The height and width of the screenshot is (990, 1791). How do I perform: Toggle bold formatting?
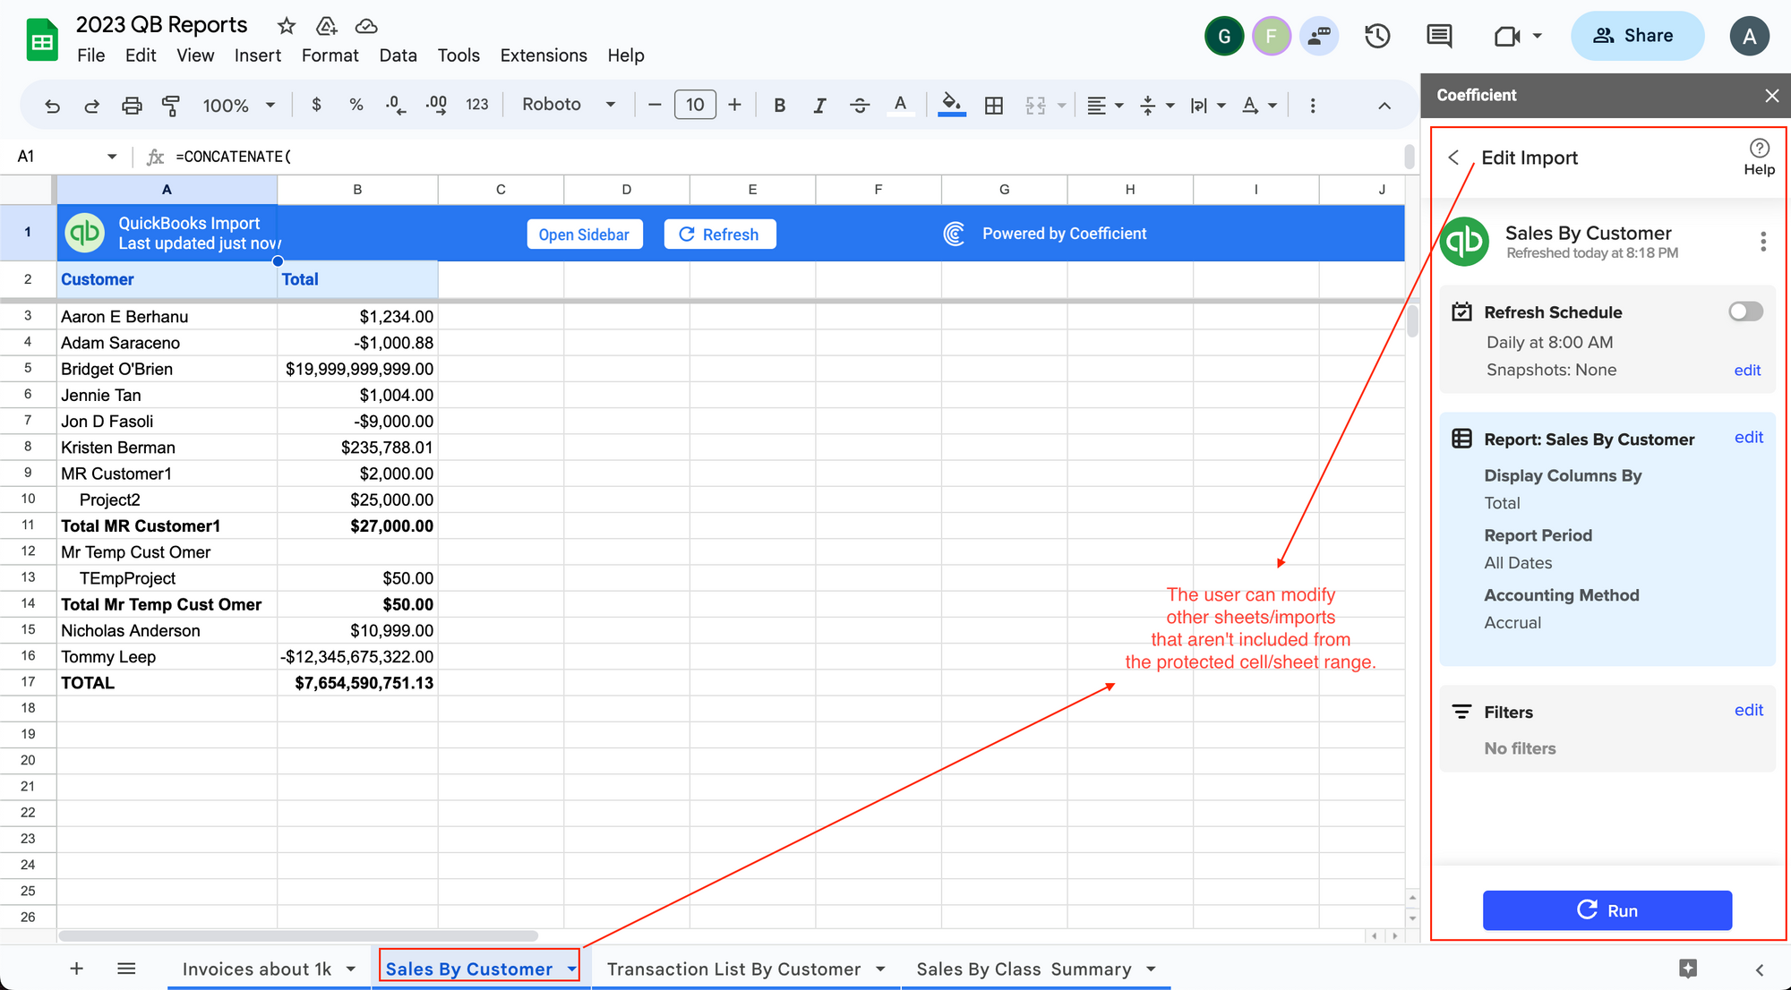tap(780, 105)
